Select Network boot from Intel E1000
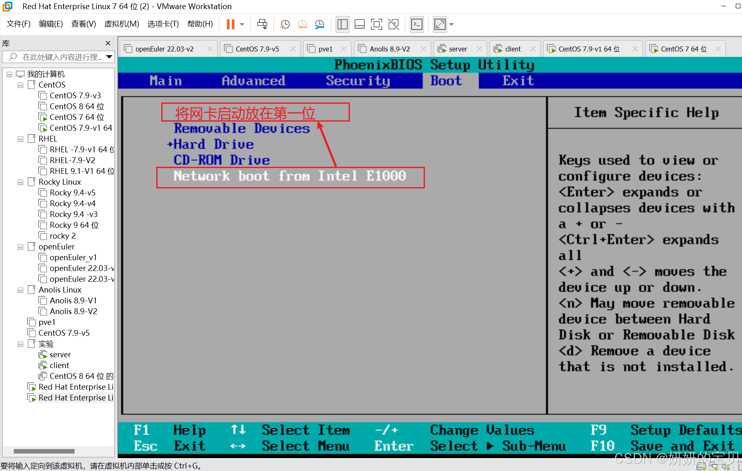 coord(290,176)
